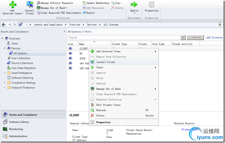
Task: Open Manage Affinity Requests
Action: coord(55,3)
